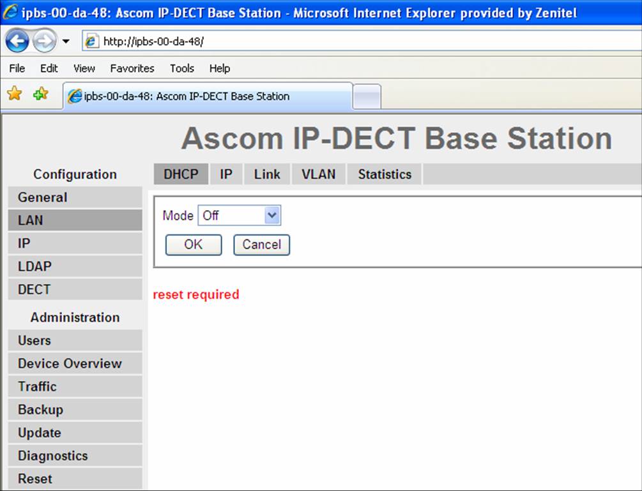Open the Mode dropdown

[273, 215]
